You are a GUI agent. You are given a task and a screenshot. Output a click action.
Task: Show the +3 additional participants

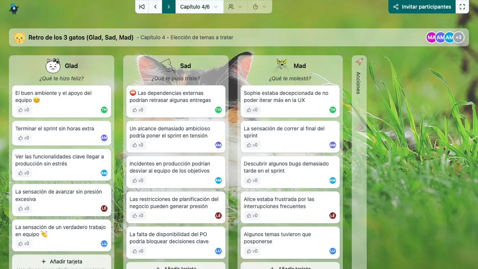[458, 37]
